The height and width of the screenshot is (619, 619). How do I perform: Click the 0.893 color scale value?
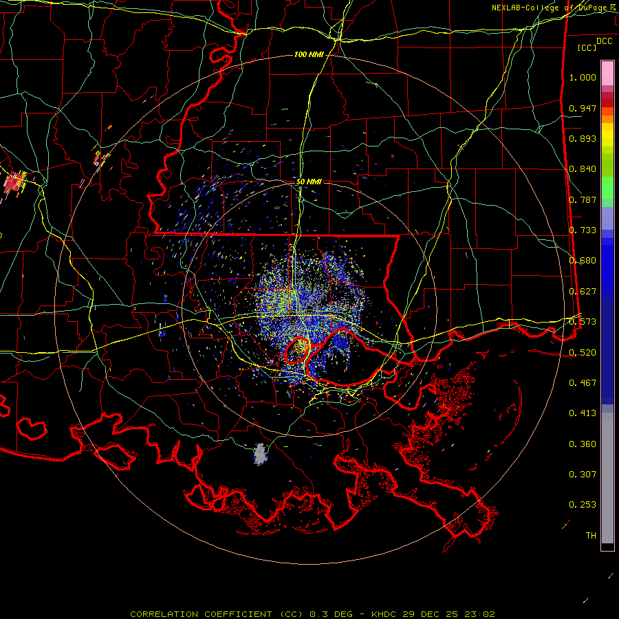(x=583, y=138)
